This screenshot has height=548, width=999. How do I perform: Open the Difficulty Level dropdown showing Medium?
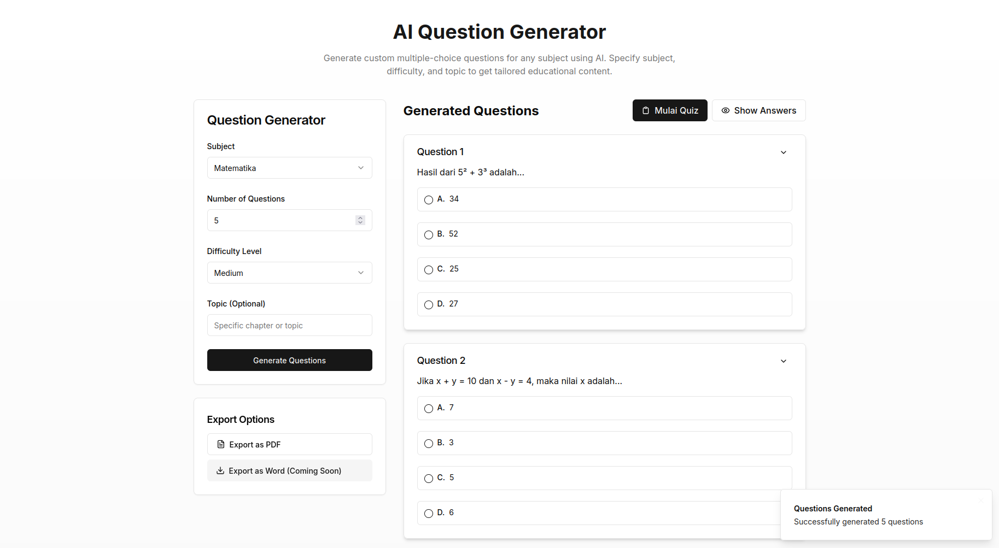pos(289,273)
